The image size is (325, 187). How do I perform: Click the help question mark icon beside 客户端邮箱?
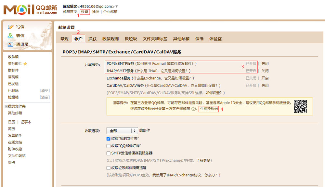click(x=194, y=109)
